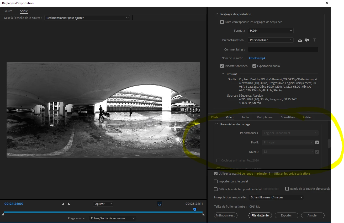The height and width of the screenshot is (223, 344).
Task: Open the Préconfiguration dropdown
Action: pyautogui.click(x=271, y=40)
